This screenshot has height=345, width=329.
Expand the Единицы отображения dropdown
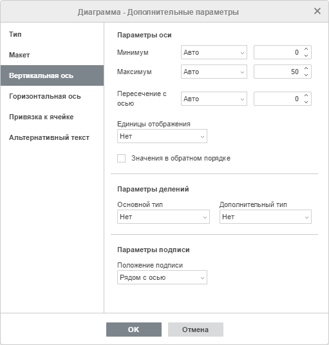coord(162,136)
